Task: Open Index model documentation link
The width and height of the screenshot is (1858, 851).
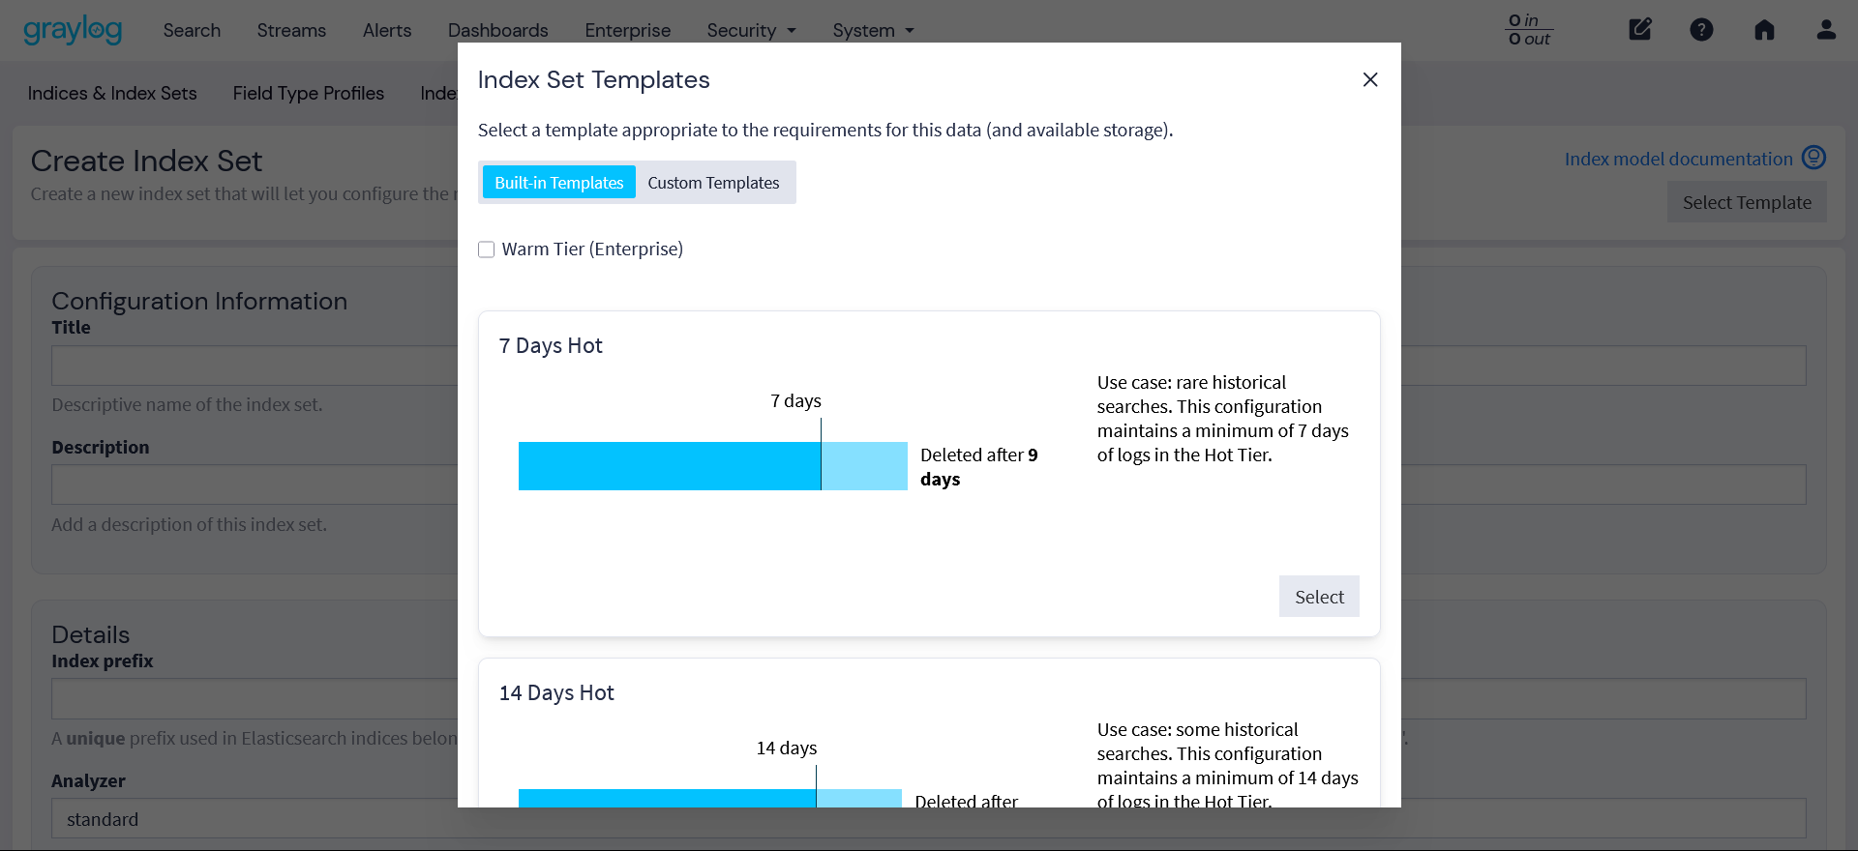Action: point(1678,159)
